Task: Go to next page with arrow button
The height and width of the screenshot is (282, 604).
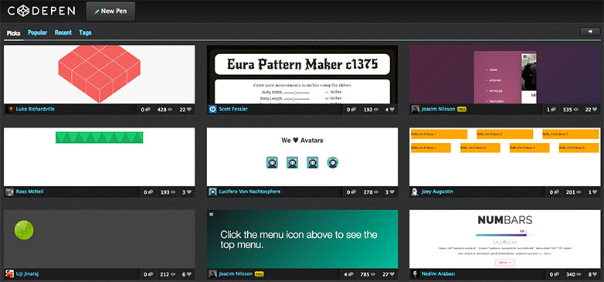Action: (590, 32)
